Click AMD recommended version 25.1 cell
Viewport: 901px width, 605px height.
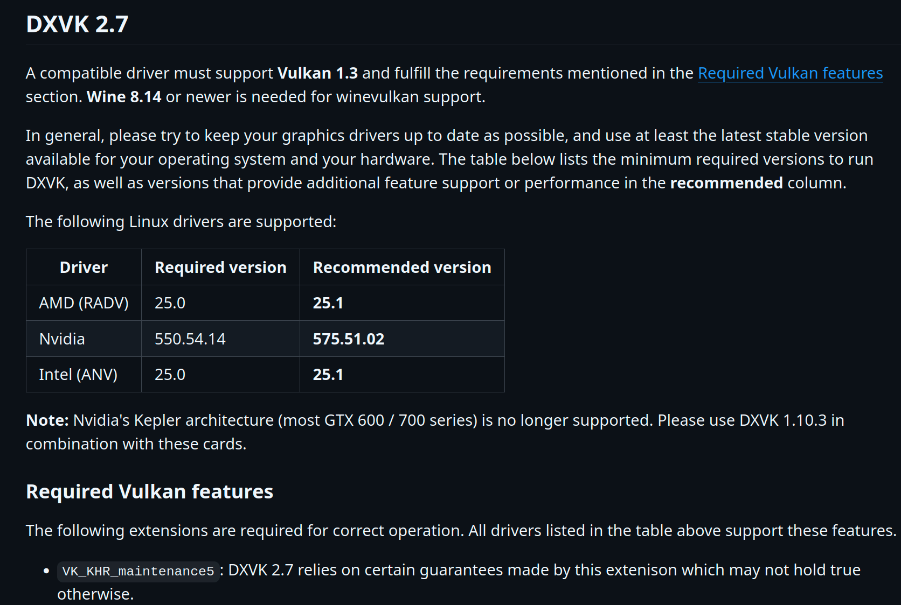[x=328, y=303]
